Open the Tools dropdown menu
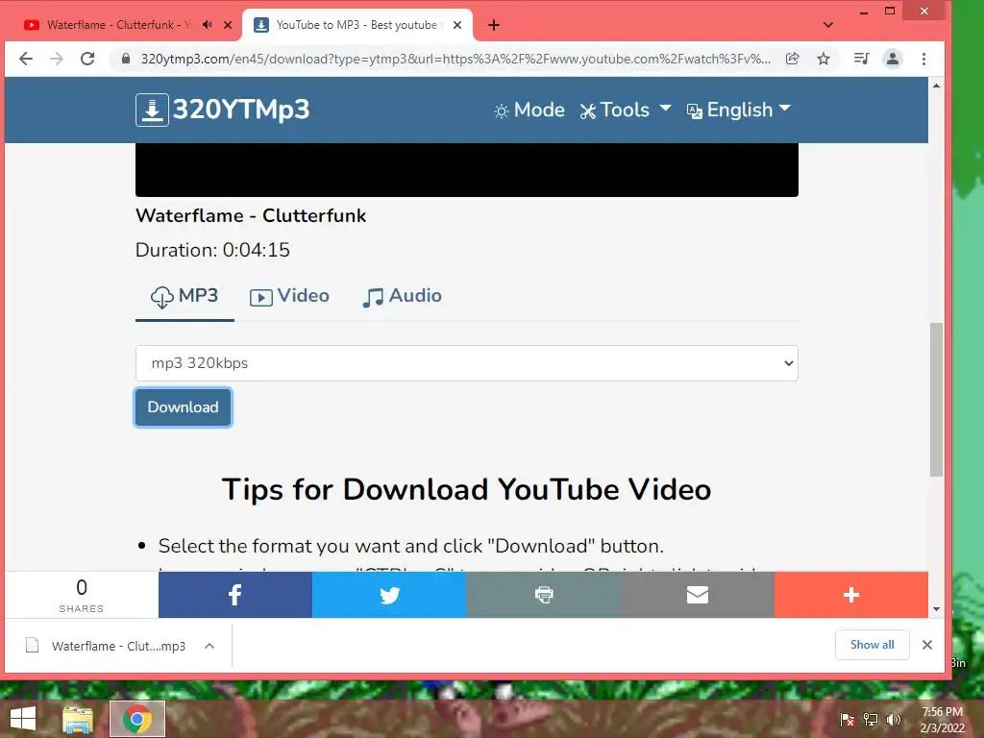 point(625,111)
